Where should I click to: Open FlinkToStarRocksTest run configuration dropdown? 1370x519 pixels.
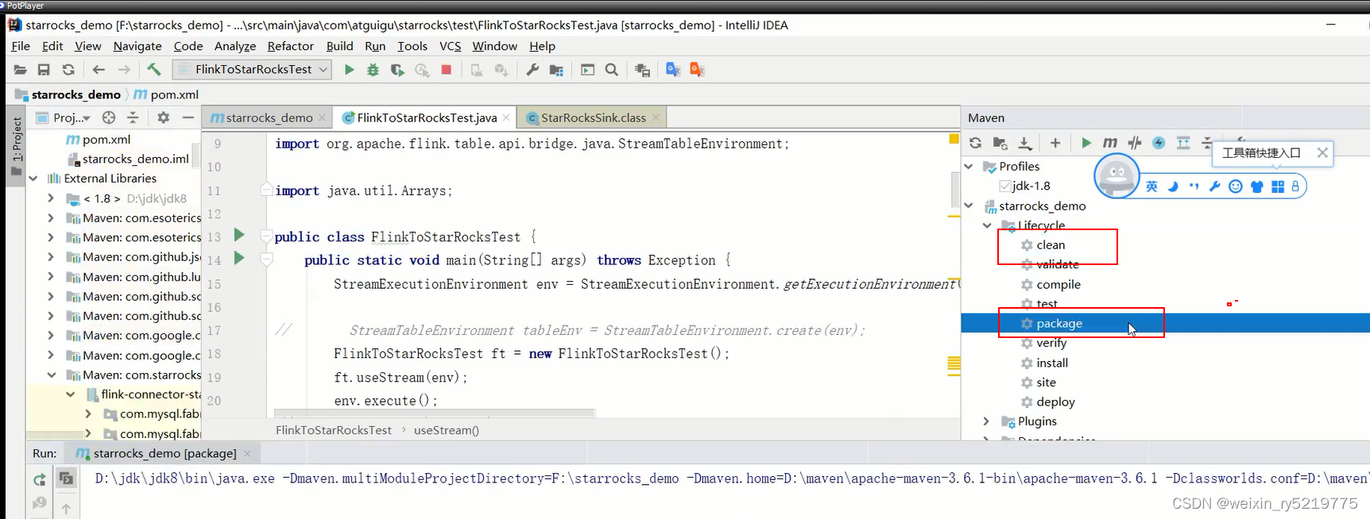pyautogui.click(x=252, y=70)
